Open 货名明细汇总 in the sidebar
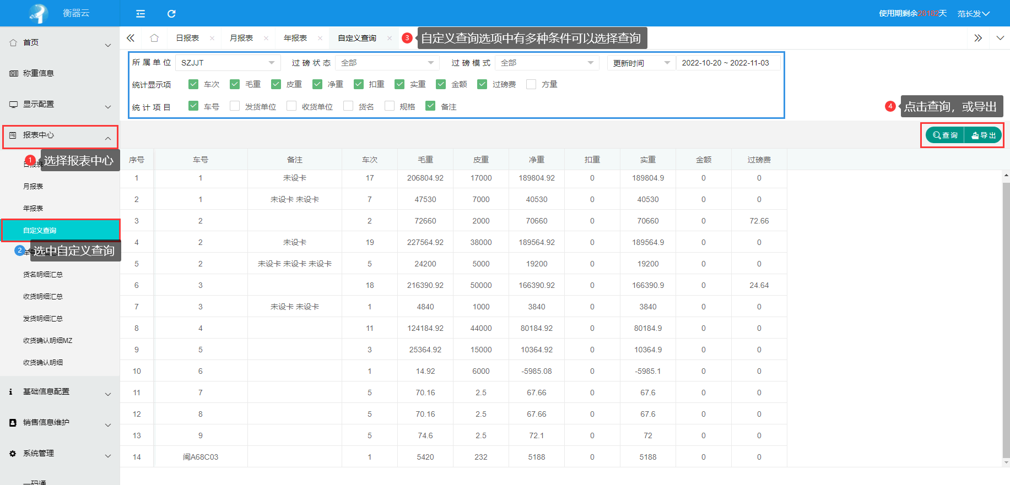Screen dimensions: 1010x485 coord(43,275)
